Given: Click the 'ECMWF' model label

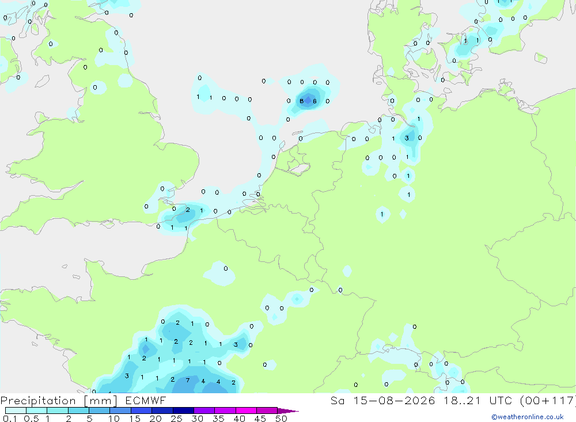Looking at the screenshot, I should (146, 400).
